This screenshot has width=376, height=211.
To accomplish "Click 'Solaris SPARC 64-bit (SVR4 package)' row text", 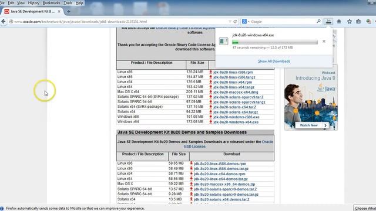I will point(148,97).
